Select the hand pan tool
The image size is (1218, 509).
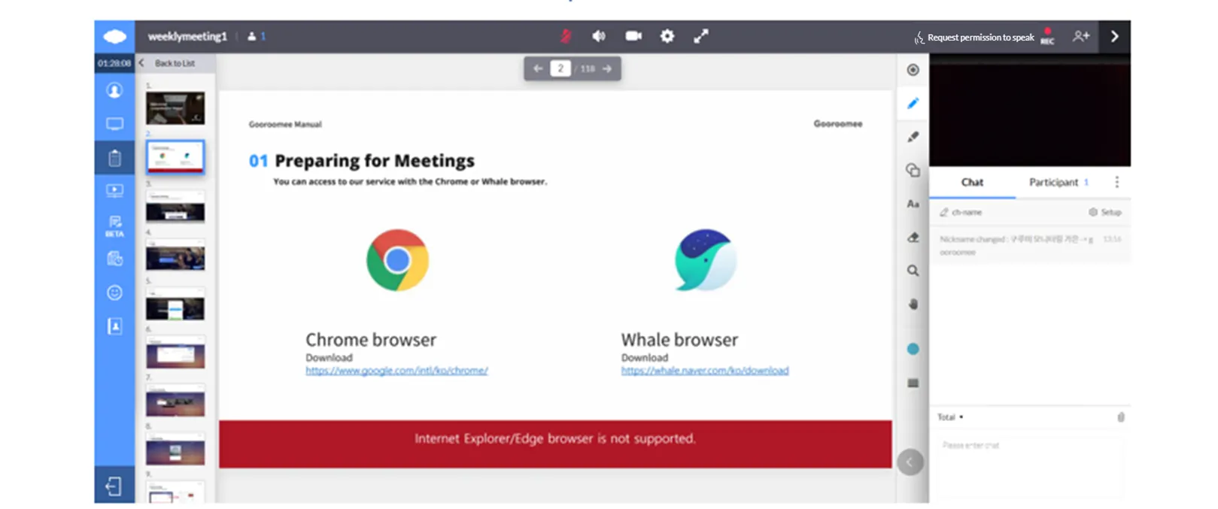coord(913,304)
